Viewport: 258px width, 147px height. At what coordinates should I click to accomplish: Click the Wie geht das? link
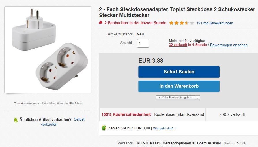[163, 128]
